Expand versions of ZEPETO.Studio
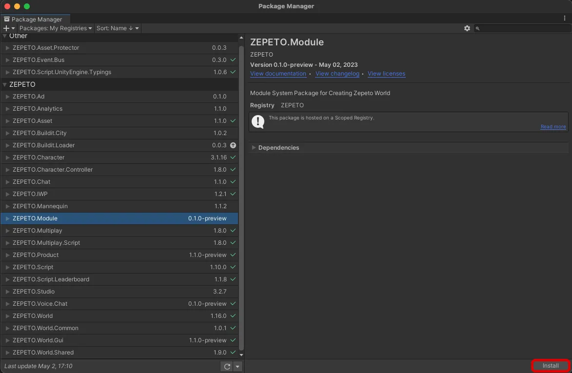The height and width of the screenshot is (373, 572). click(7, 291)
